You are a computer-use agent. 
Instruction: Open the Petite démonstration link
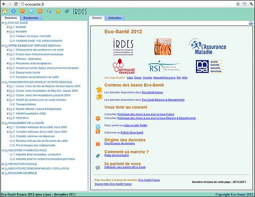tap(116, 155)
